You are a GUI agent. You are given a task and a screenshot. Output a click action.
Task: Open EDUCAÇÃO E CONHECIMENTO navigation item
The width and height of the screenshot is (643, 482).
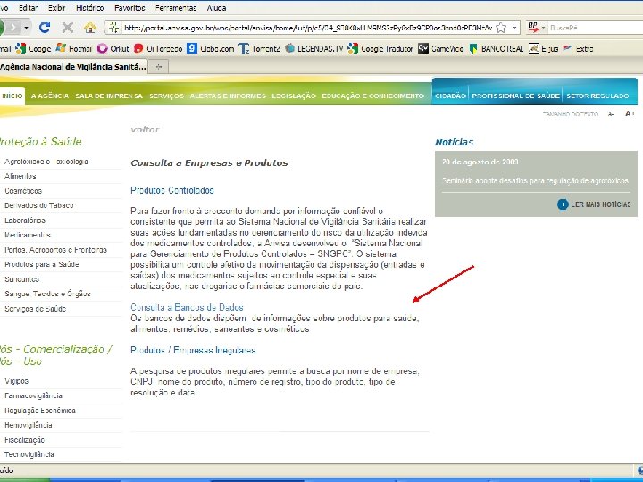click(x=372, y=96)
